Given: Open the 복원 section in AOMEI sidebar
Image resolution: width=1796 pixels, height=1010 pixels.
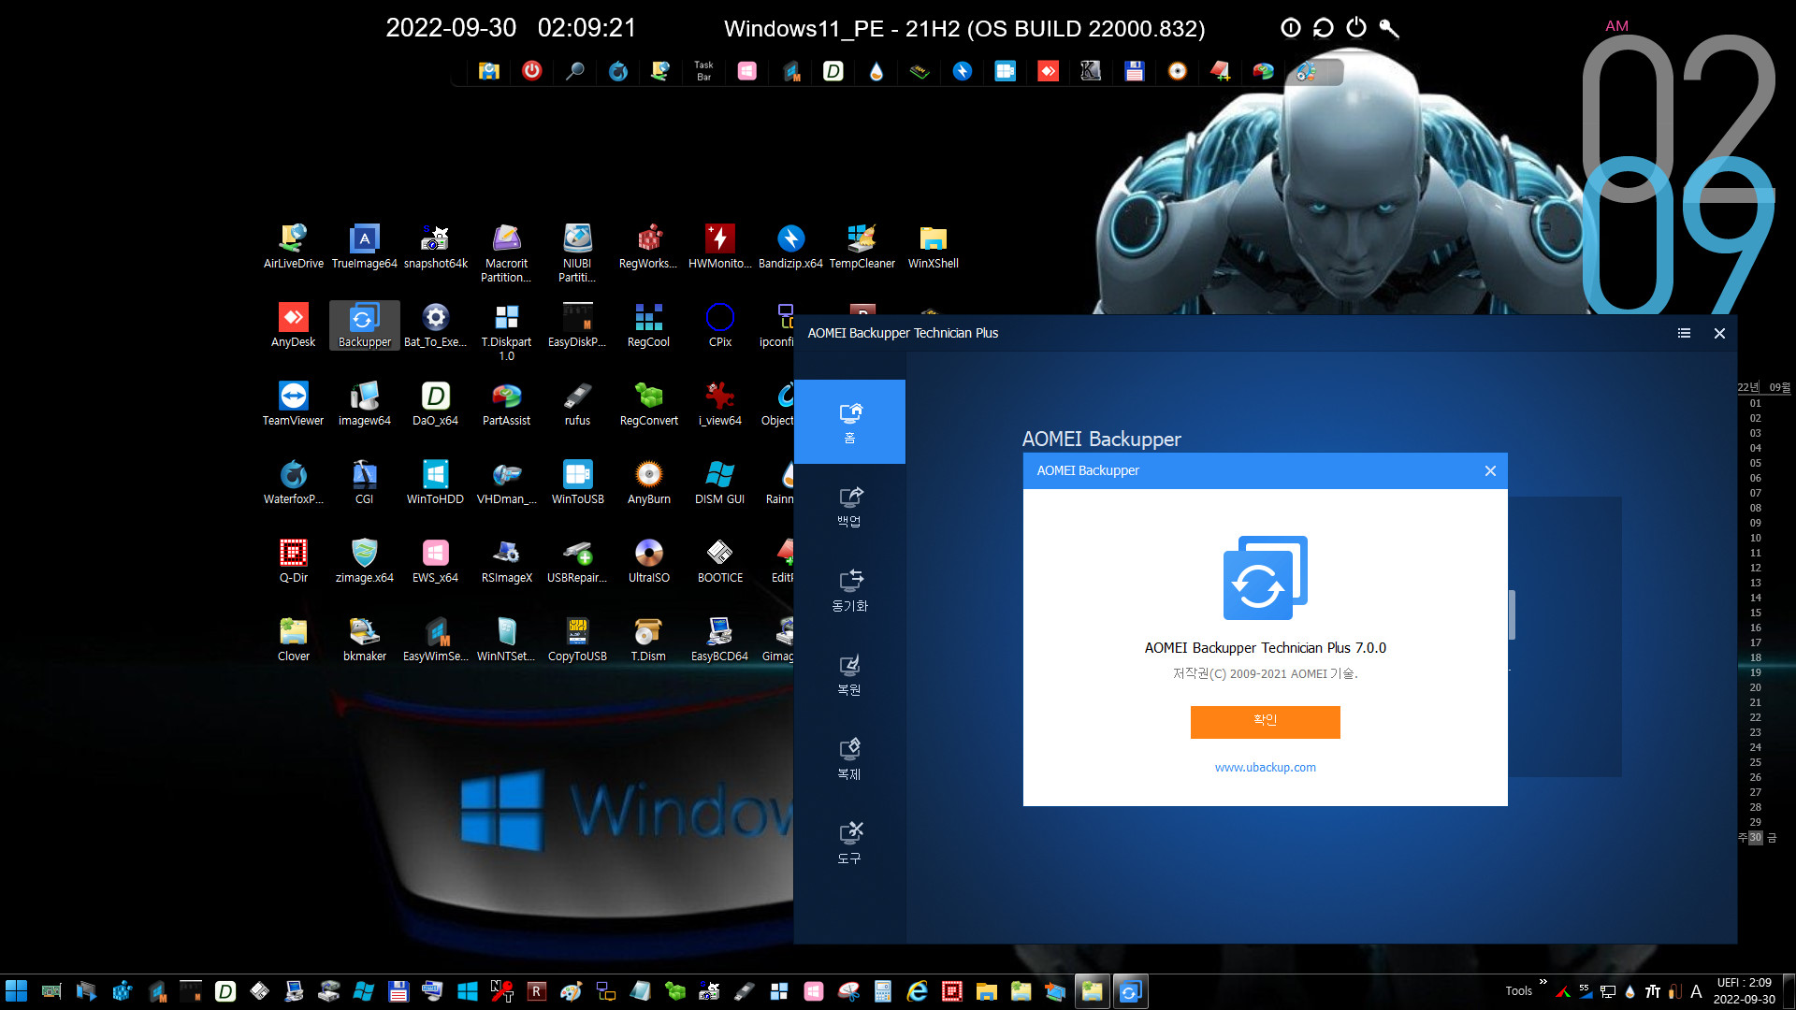Looking at the screenshot, I should 849,674.
